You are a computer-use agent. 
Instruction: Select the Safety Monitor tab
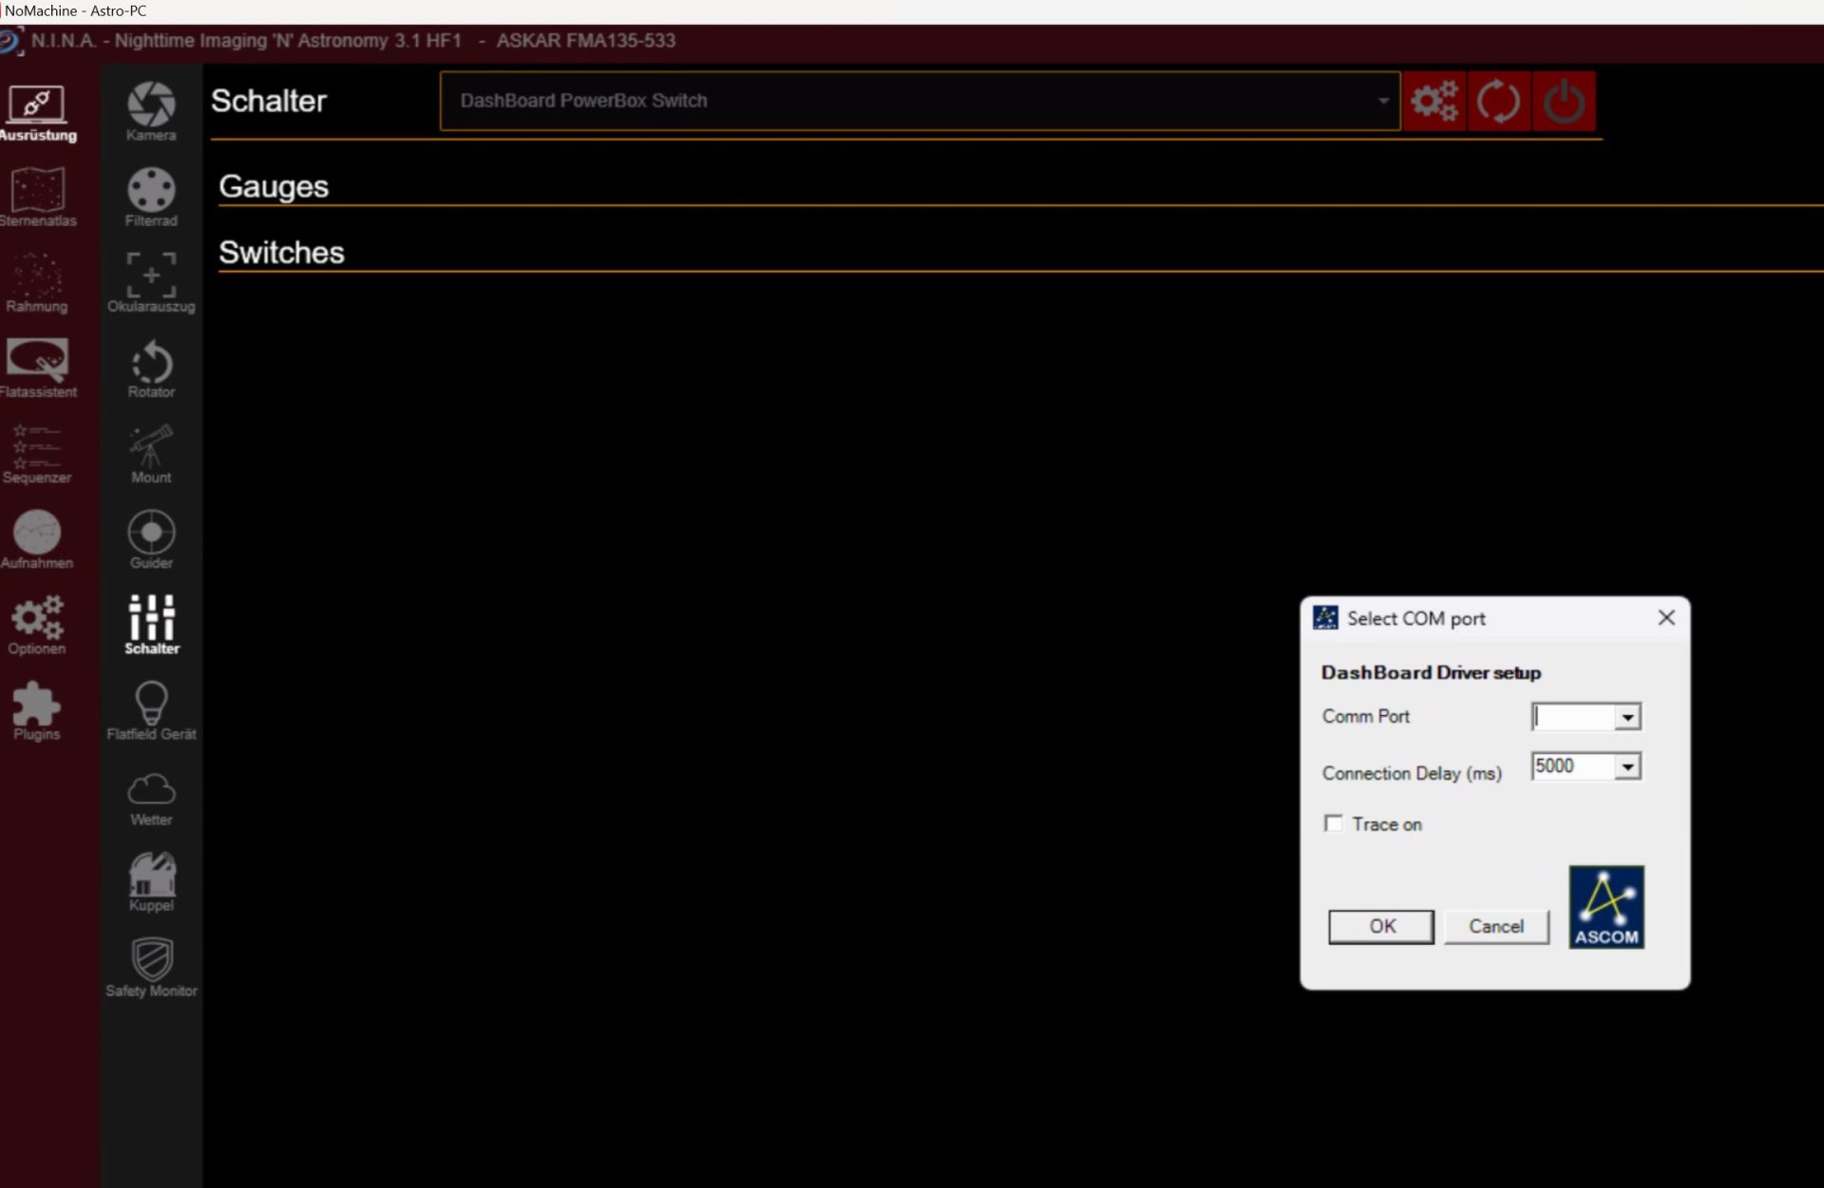point(151,967)
